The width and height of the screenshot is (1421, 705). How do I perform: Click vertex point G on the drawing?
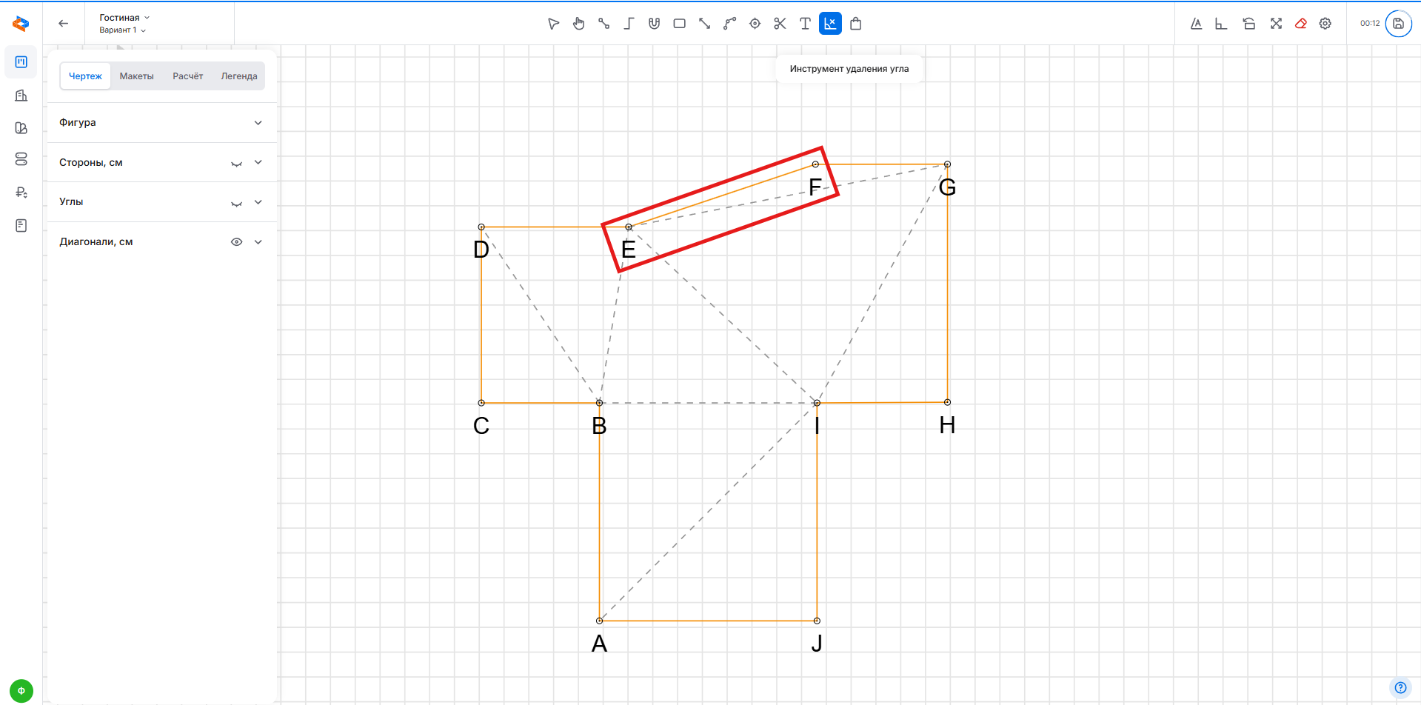(x=947, y=164)
